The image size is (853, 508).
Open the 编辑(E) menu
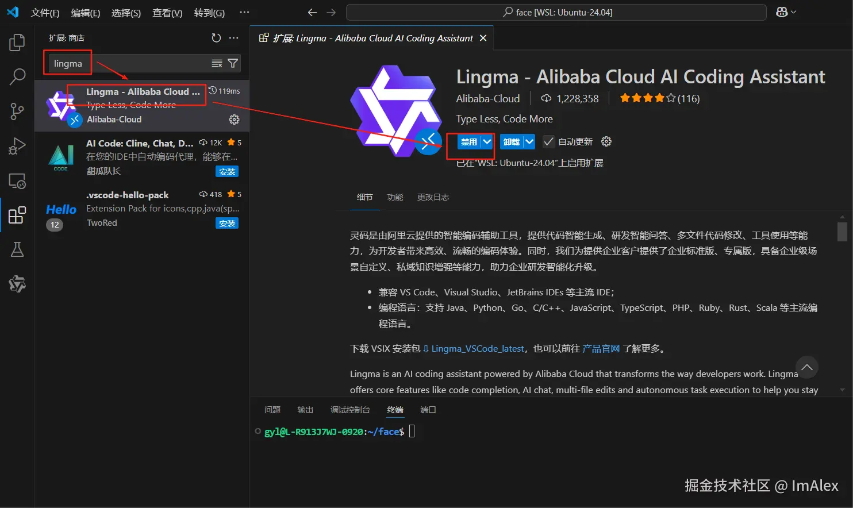click(x=86, y=13)
